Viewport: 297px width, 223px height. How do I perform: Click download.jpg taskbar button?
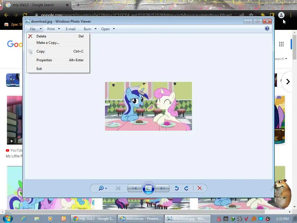pyautogui.click(x=188, y=219)
